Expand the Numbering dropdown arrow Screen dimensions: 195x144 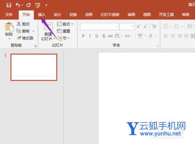tap(182, 26)
